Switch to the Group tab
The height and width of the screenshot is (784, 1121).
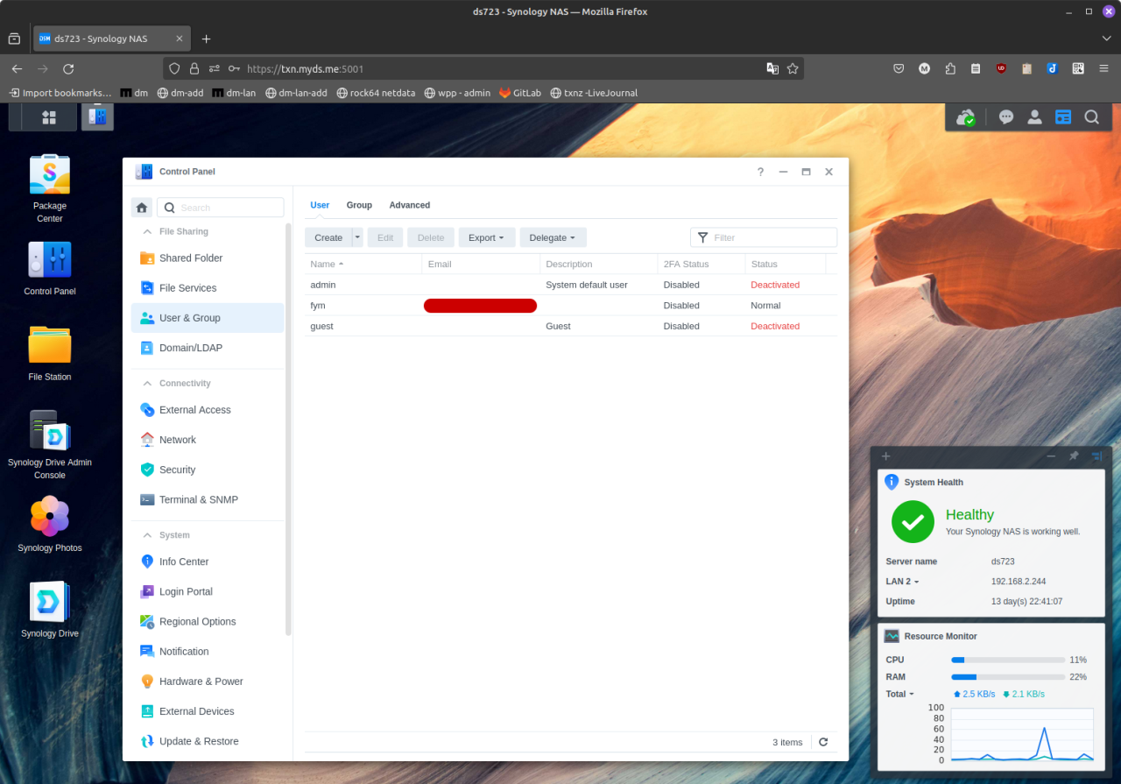(358, 205)
